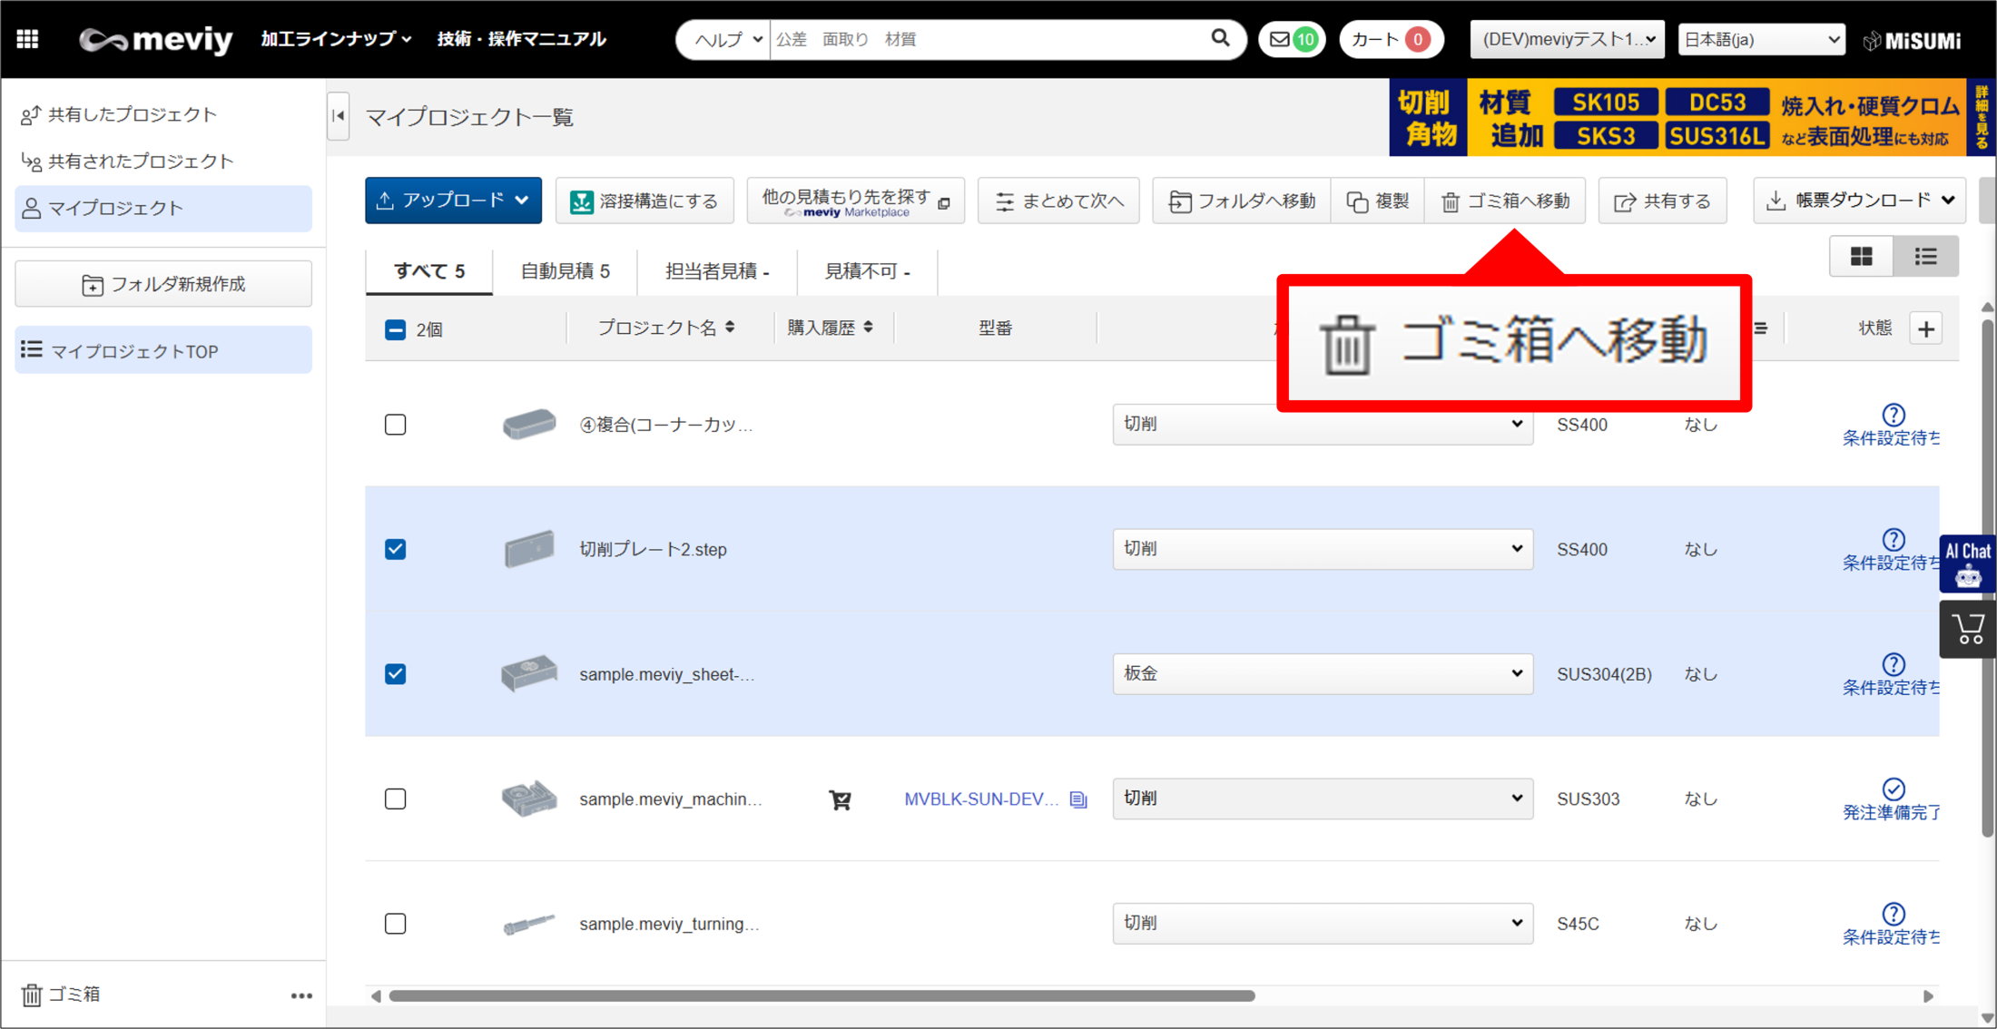The image size is (1997, 1029).
Task: Click the search magnifier icon
Action: (1220, 39)
